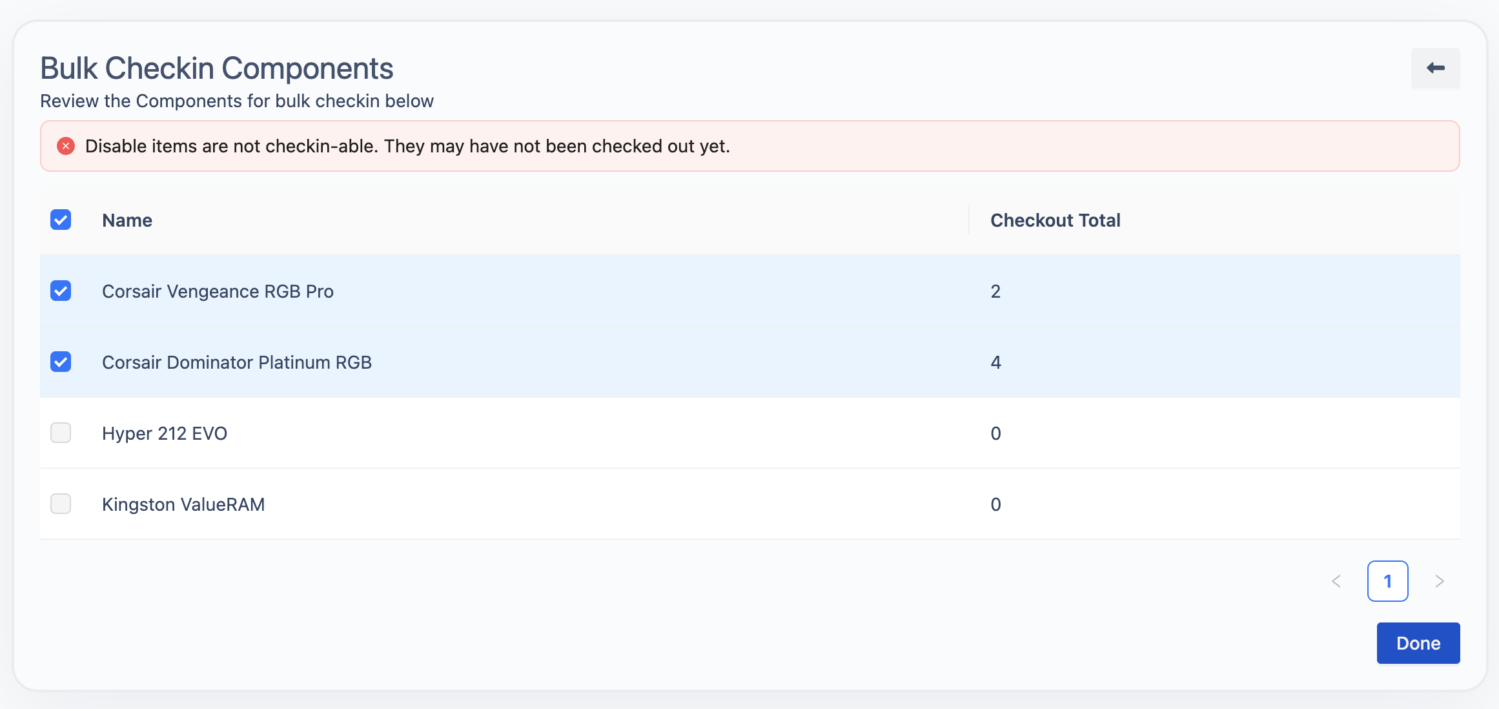Click the red error icon in alert
The width and height of the screenshot is (1499, 709).
(x=66, y=146)
